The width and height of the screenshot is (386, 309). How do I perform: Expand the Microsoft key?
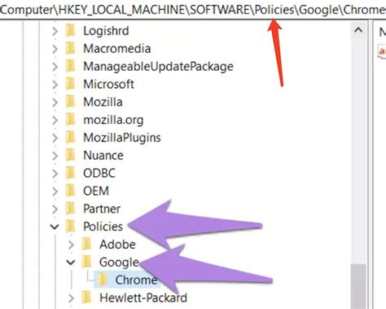coord(55,85)
